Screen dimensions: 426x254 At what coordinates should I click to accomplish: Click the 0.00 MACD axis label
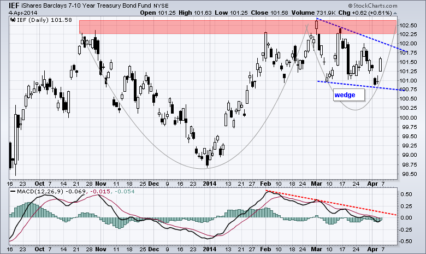(407, 217)
